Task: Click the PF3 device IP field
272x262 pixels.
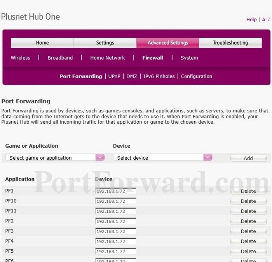Action: tap(115, 231)
